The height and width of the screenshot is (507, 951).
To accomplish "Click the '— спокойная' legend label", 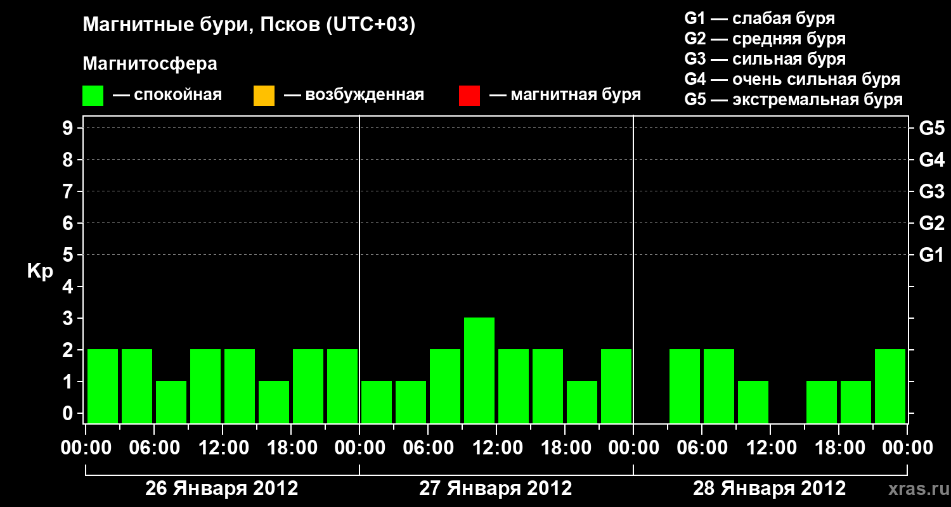I will pyautogui.click(x=167, y=95).
